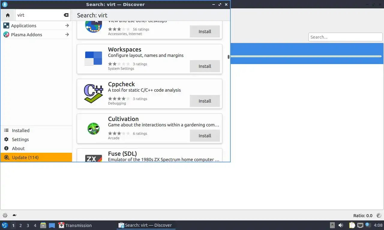This screenshot has height=230, width=384.
Task: Open the start menu on the taskbar
Action: (x=4, y=225)
